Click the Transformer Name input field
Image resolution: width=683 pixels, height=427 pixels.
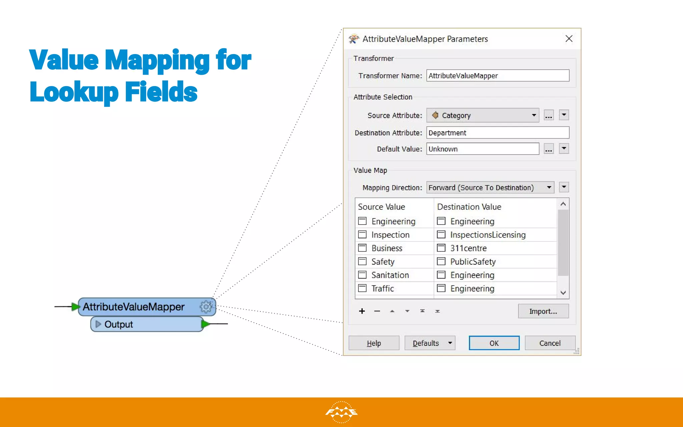pyautogui.click(x=498, y=75)
